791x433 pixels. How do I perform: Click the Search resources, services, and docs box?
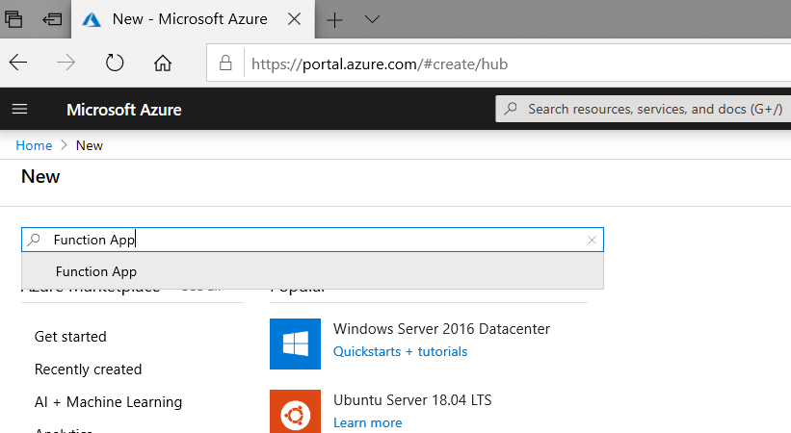coord(643,109)
